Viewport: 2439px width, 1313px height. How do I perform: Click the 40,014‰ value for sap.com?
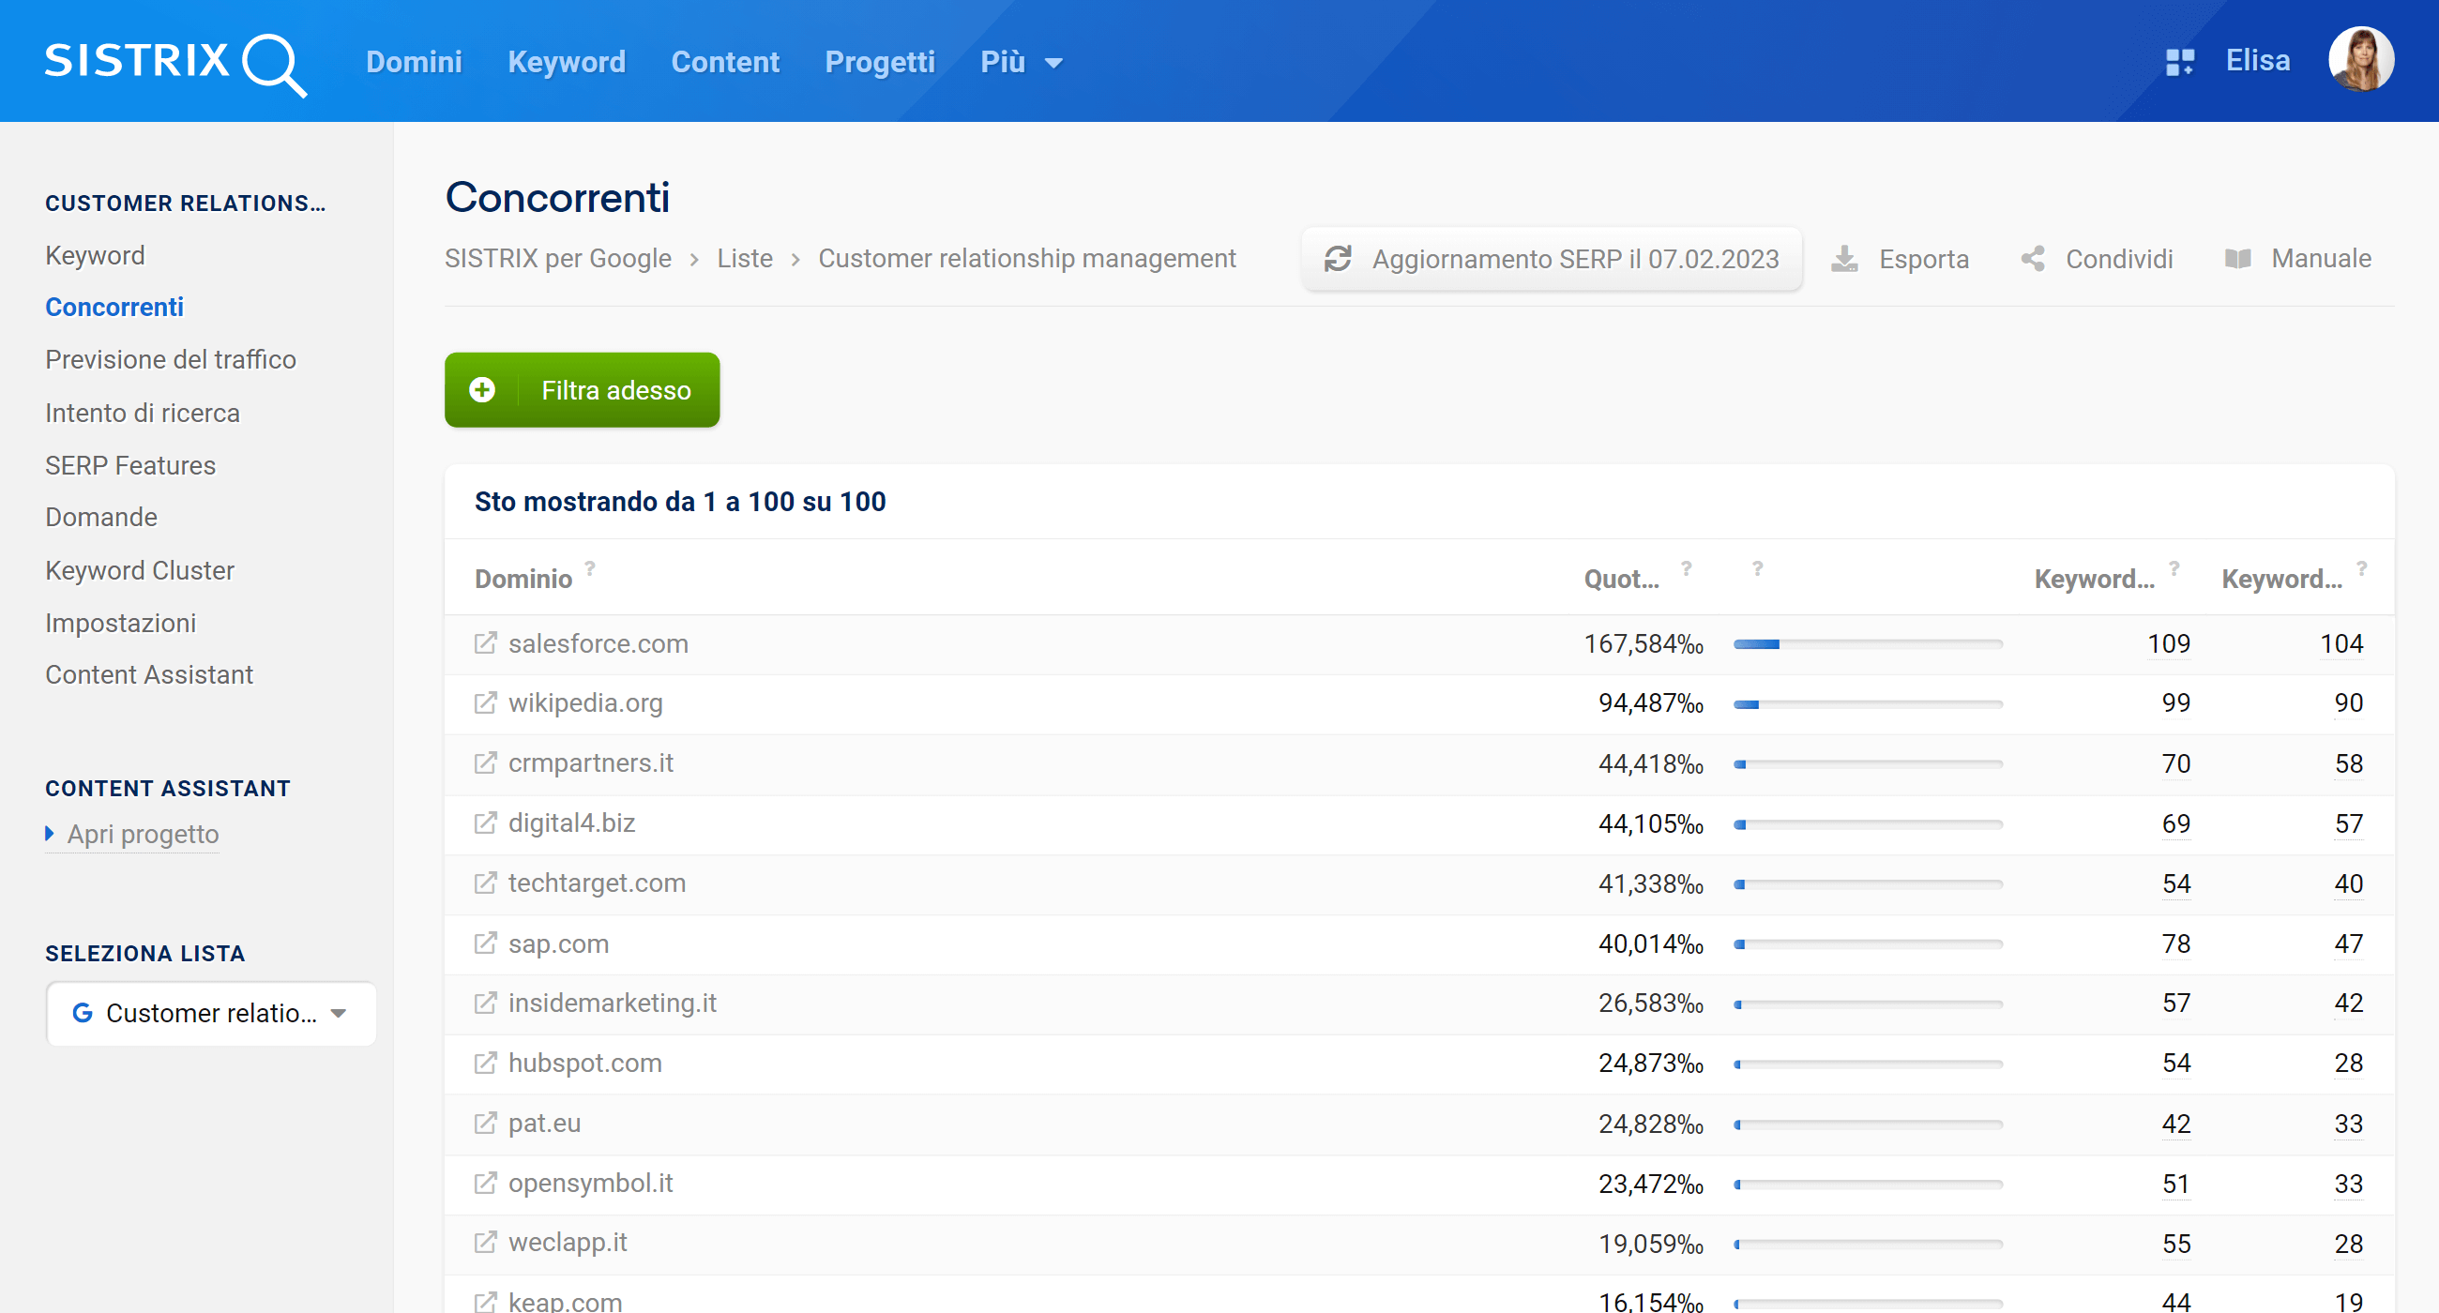(x=1650, y=943)
